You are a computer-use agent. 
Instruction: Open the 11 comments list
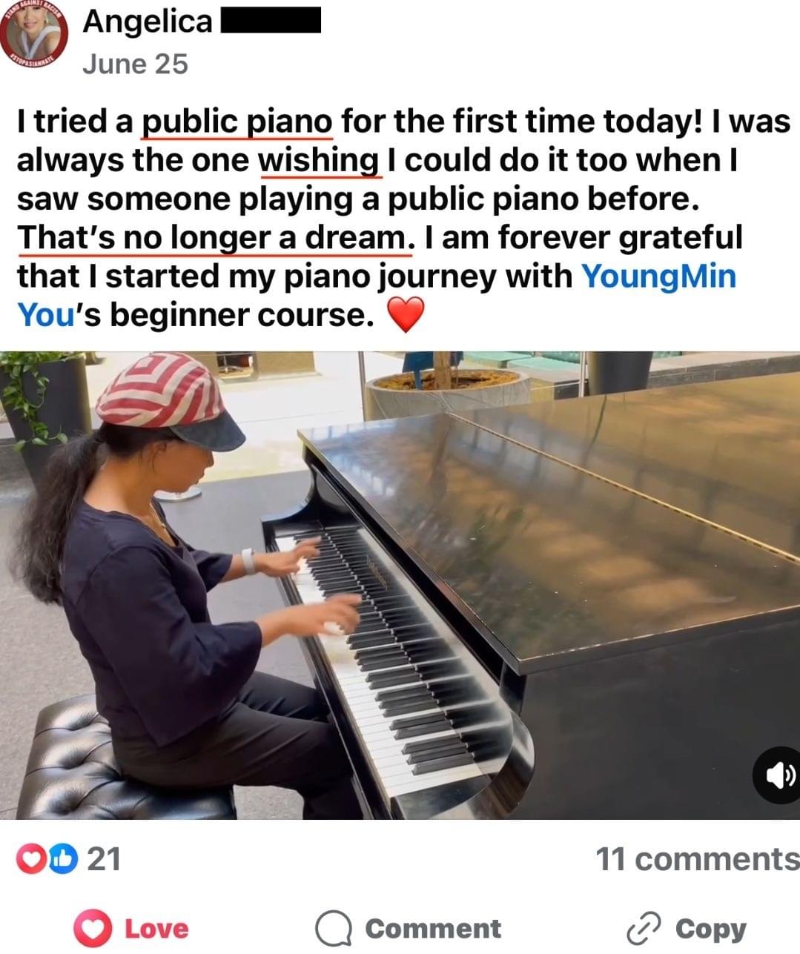(698, 859)
